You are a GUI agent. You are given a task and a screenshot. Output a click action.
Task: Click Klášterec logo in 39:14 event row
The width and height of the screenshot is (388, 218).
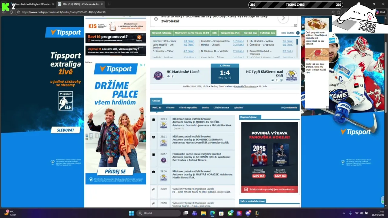pos(163,125)
